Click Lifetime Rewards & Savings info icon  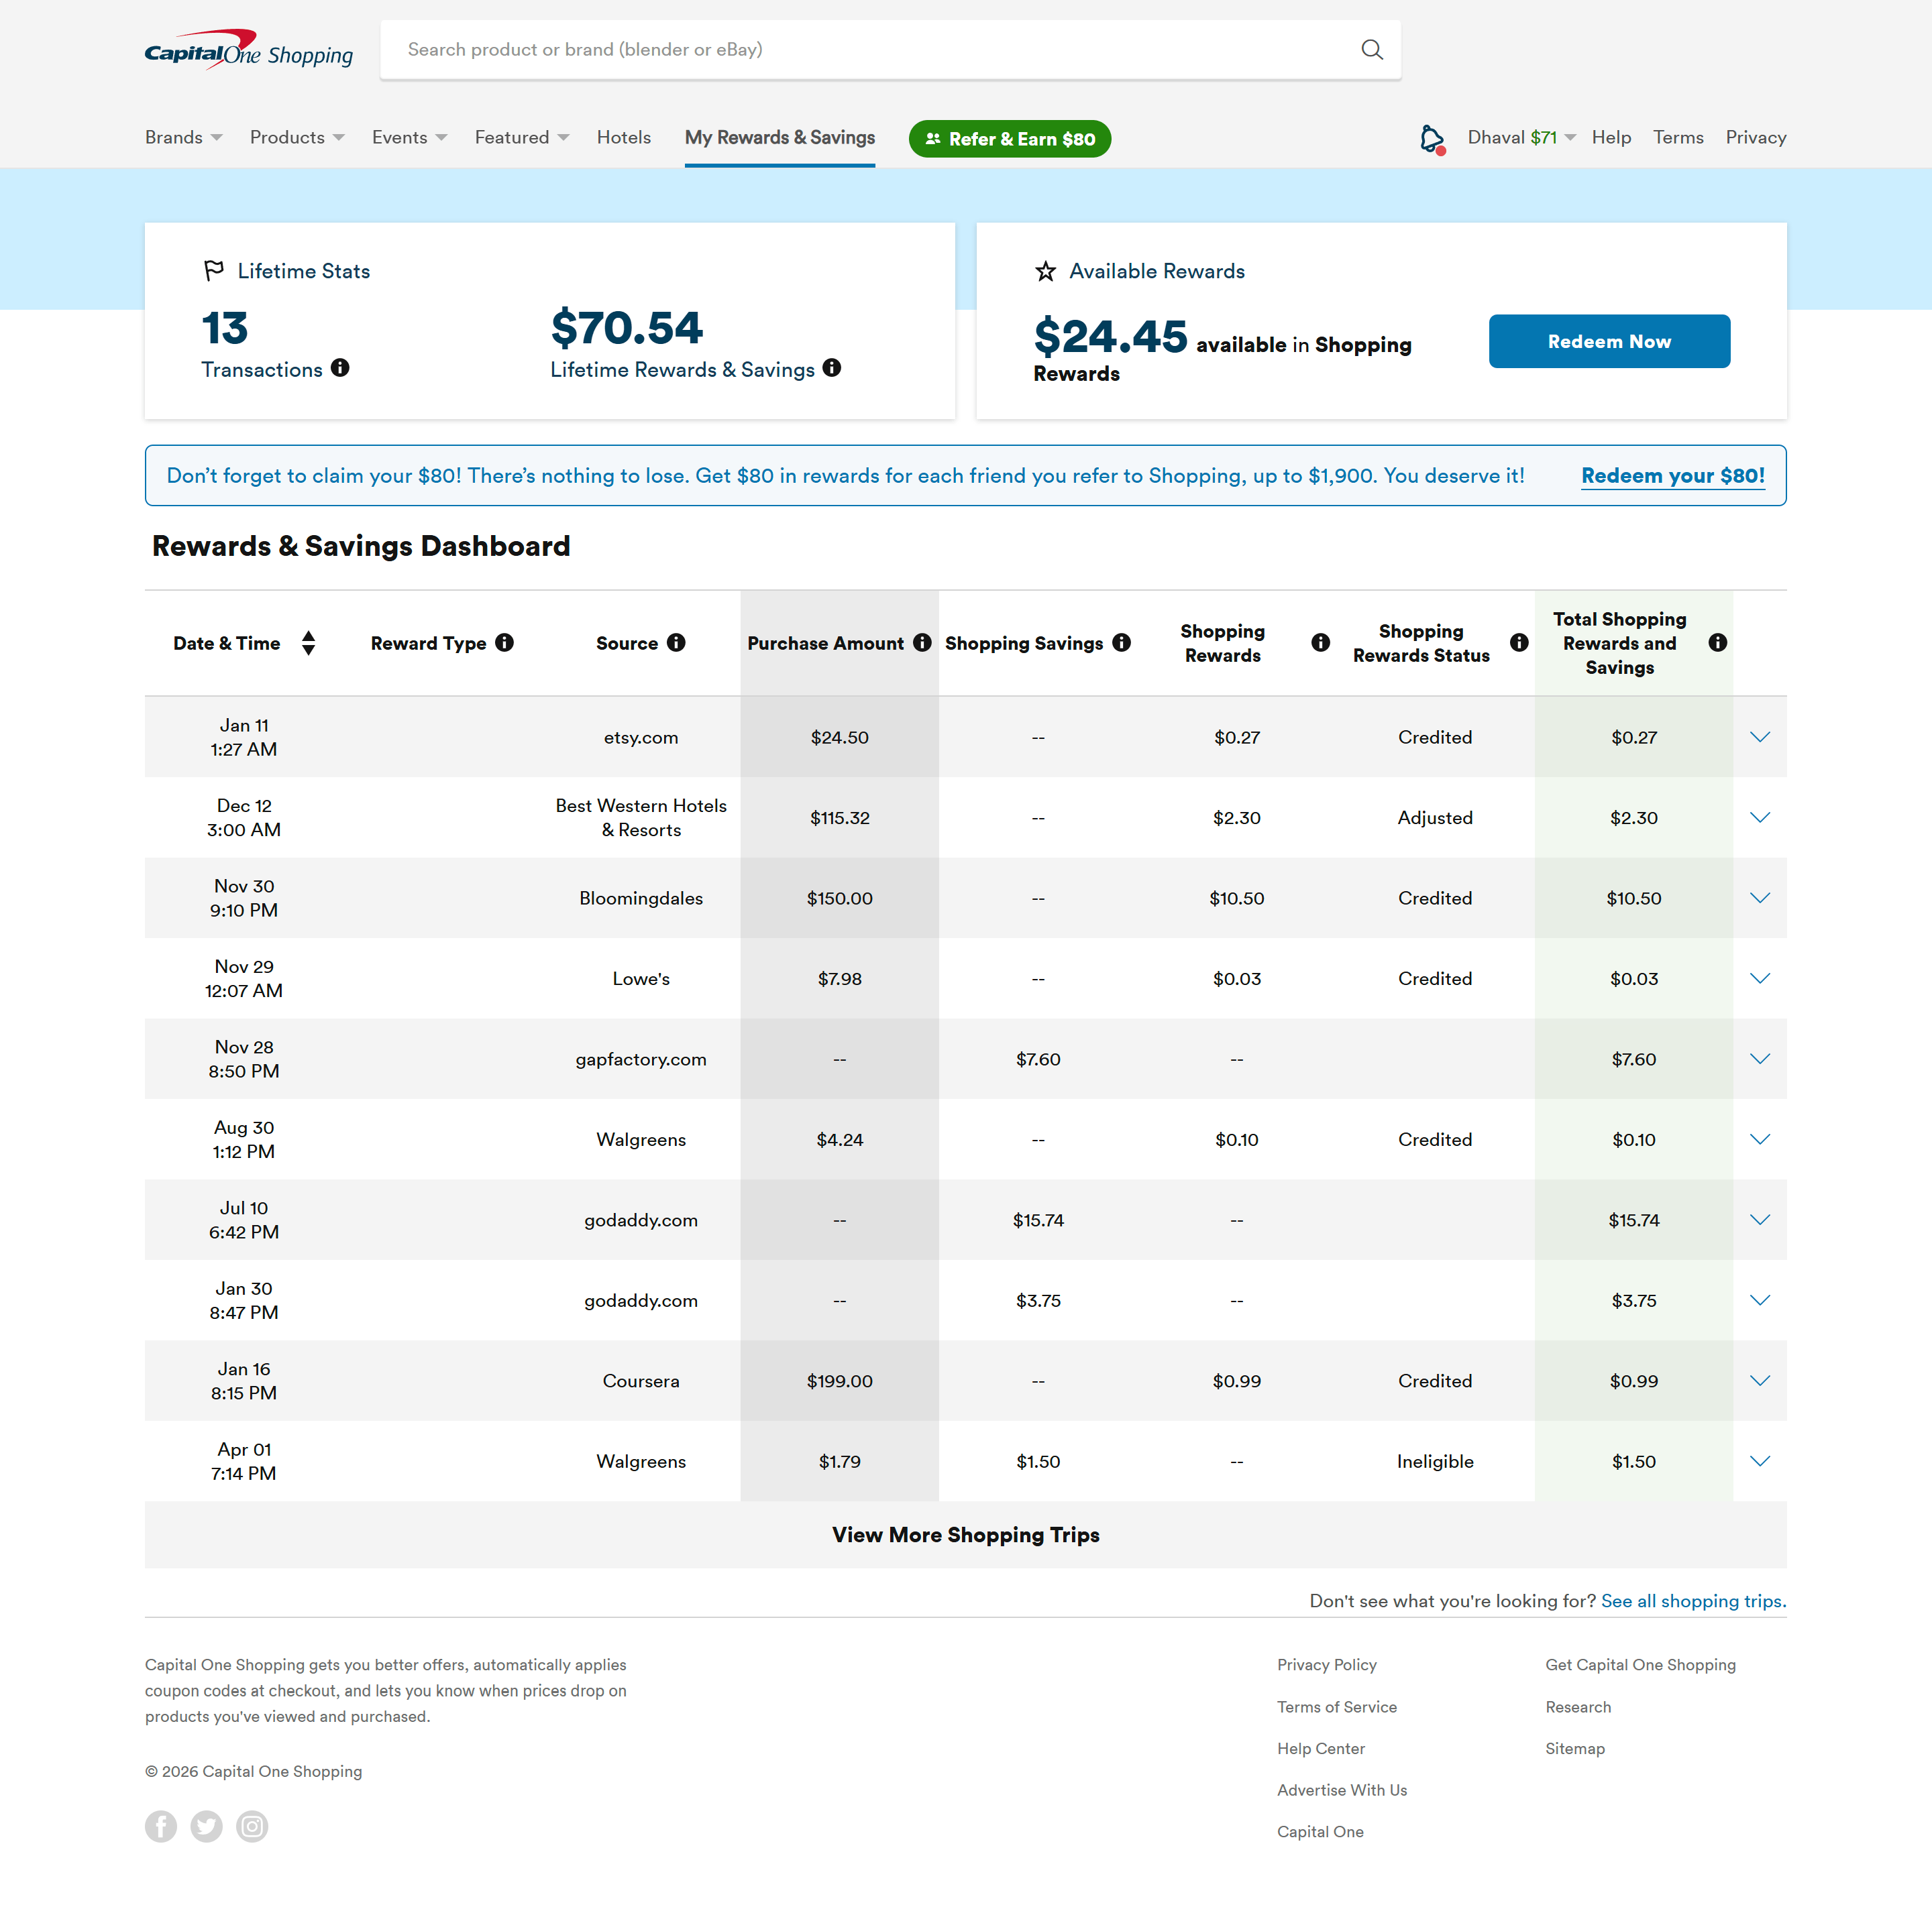pyautogui.click(x=832, y=368)
